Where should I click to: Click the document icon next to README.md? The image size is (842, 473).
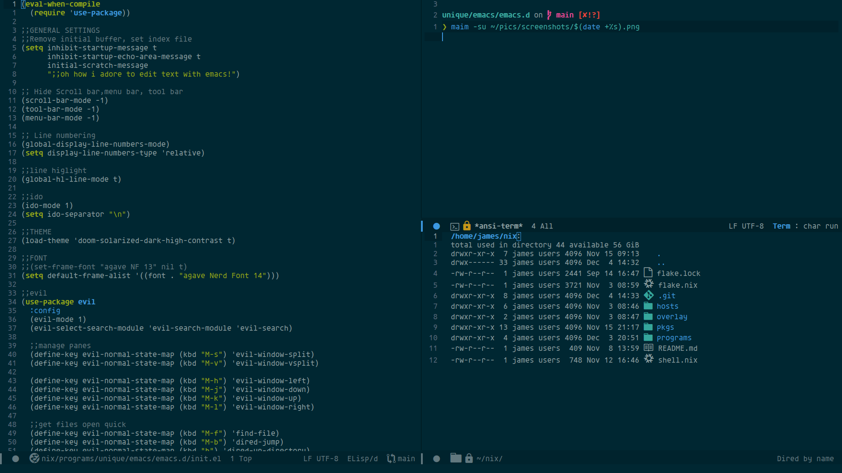click(648, 348)
